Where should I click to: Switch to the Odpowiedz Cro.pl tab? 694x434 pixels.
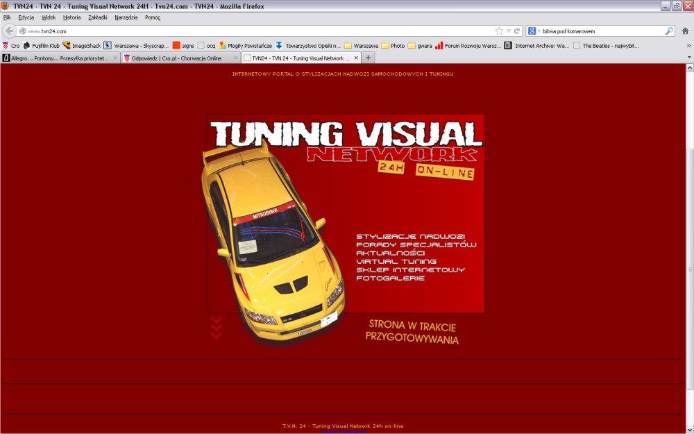(x=177, y=58)
